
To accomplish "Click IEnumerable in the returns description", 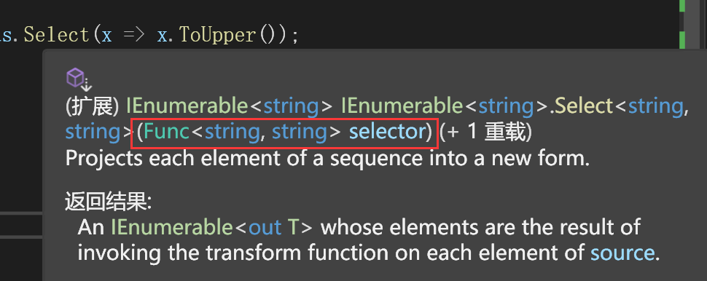I will point(172,227).
